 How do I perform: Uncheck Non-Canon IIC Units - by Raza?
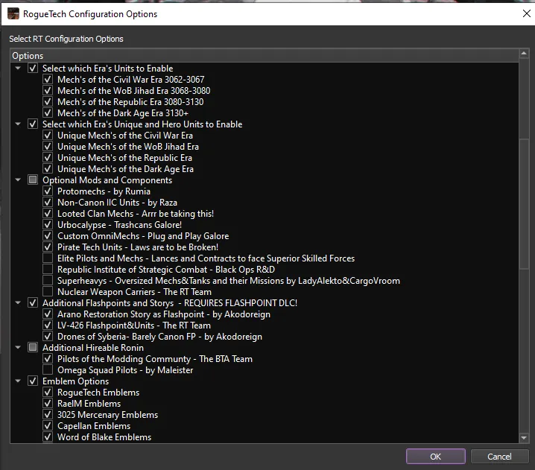pyautogui.click(x=48, y=203)
